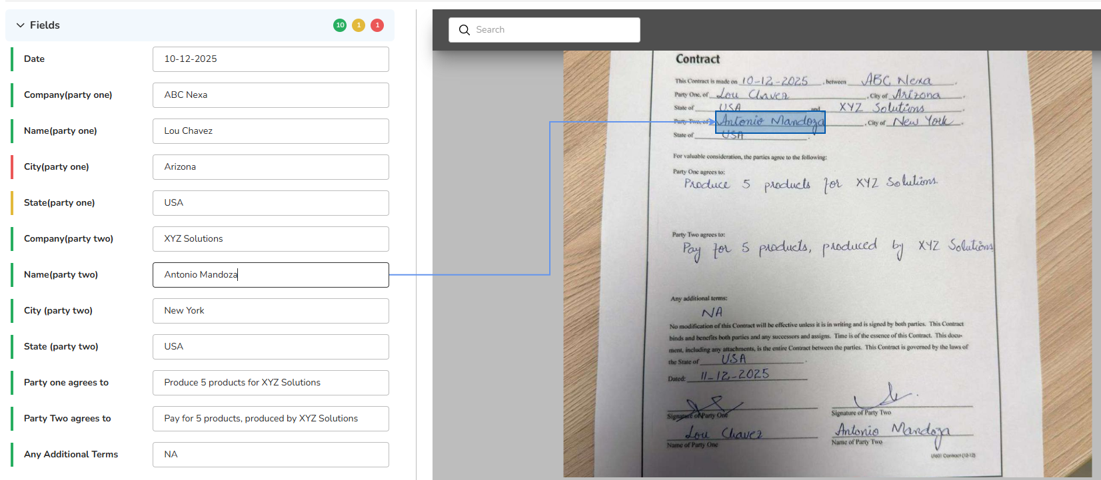Collapse the Fields section chevron
The width and height of the screenshot is (1101, 480).
(20, 25)
